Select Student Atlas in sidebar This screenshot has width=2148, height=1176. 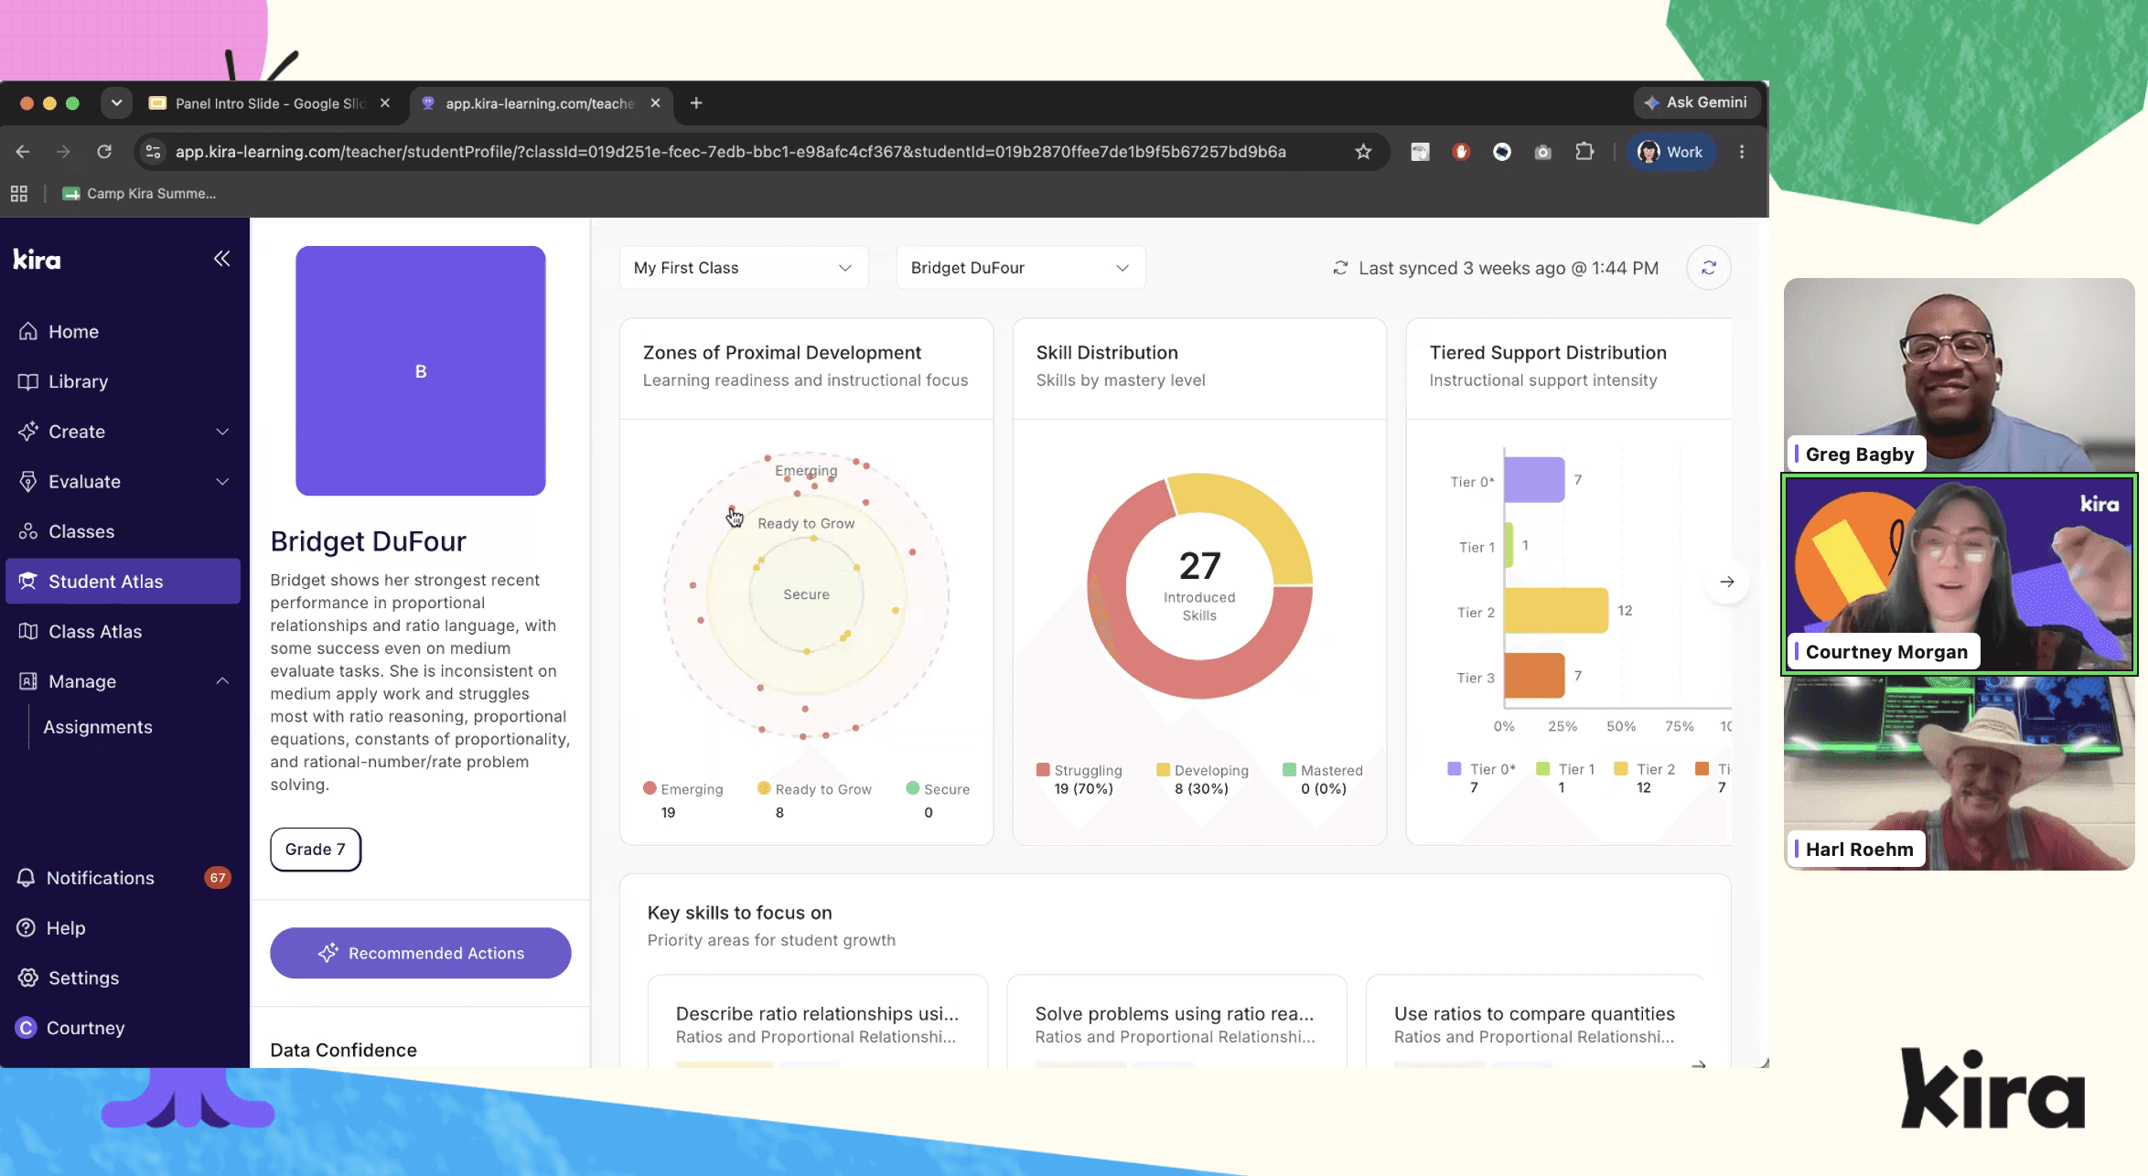point(123,582)
